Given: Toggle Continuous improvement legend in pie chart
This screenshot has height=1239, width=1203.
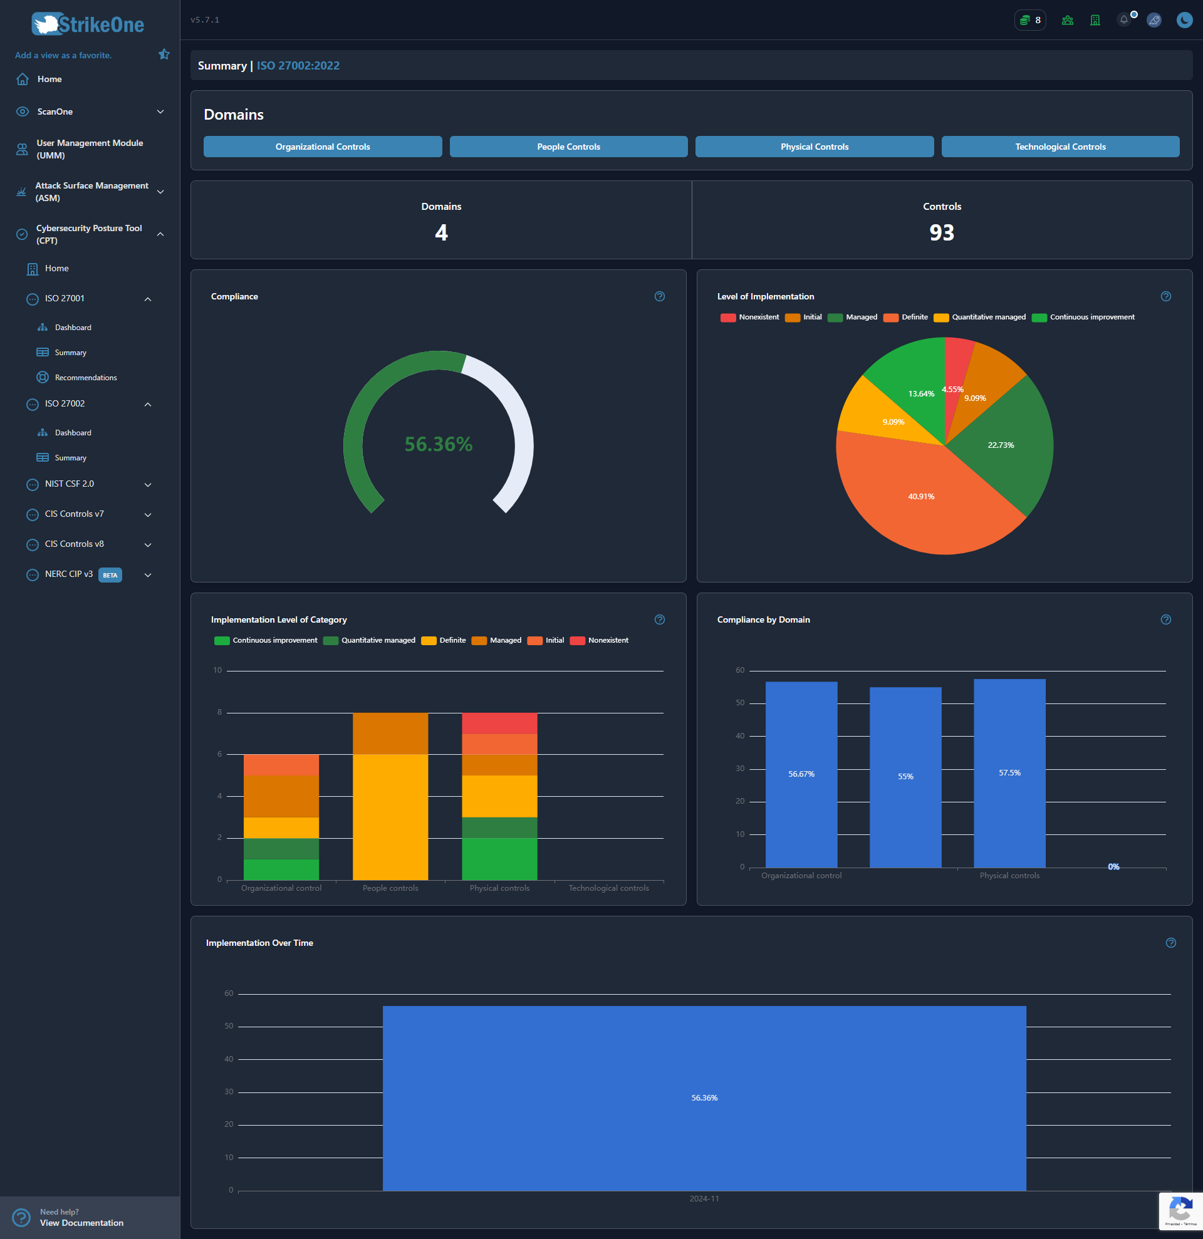Looking at the screenshot, I should pos(1083,318).
